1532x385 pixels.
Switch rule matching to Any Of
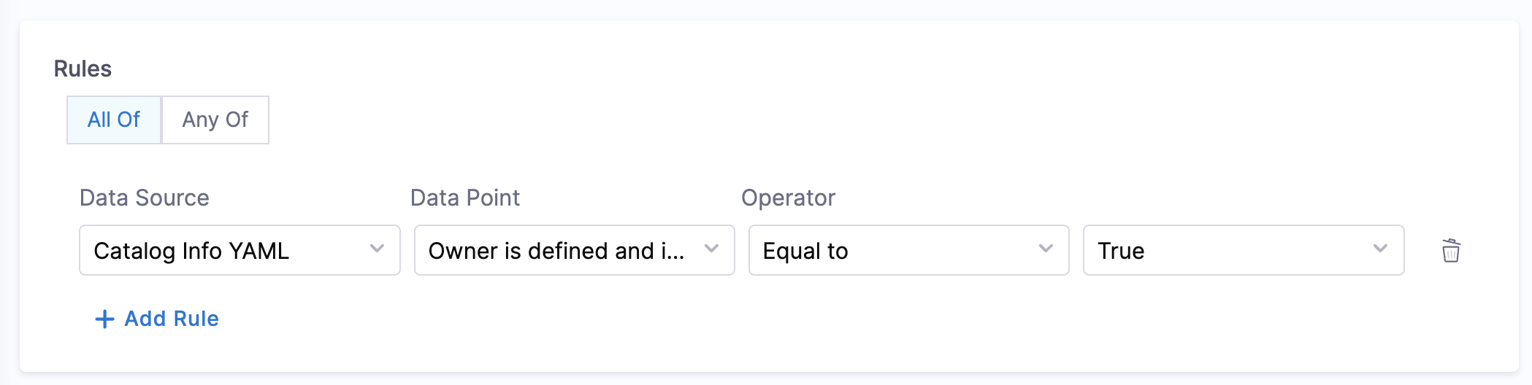point(215,120)
